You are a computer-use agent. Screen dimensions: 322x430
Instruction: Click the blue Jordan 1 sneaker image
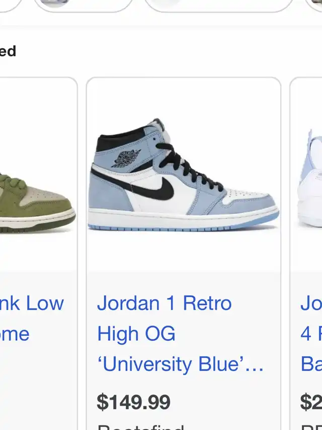coord(184,175)
